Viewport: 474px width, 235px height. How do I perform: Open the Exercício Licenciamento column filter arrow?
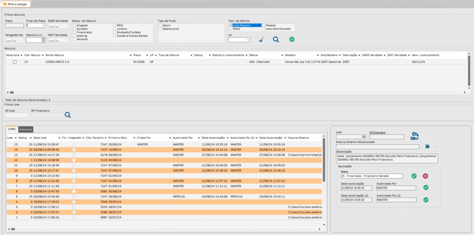pyautogui.click(x=246, y=55)
